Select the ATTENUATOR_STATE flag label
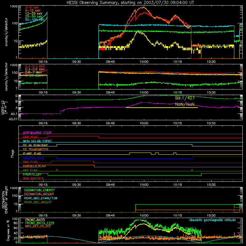246x246 pixels. pos(37,133)
